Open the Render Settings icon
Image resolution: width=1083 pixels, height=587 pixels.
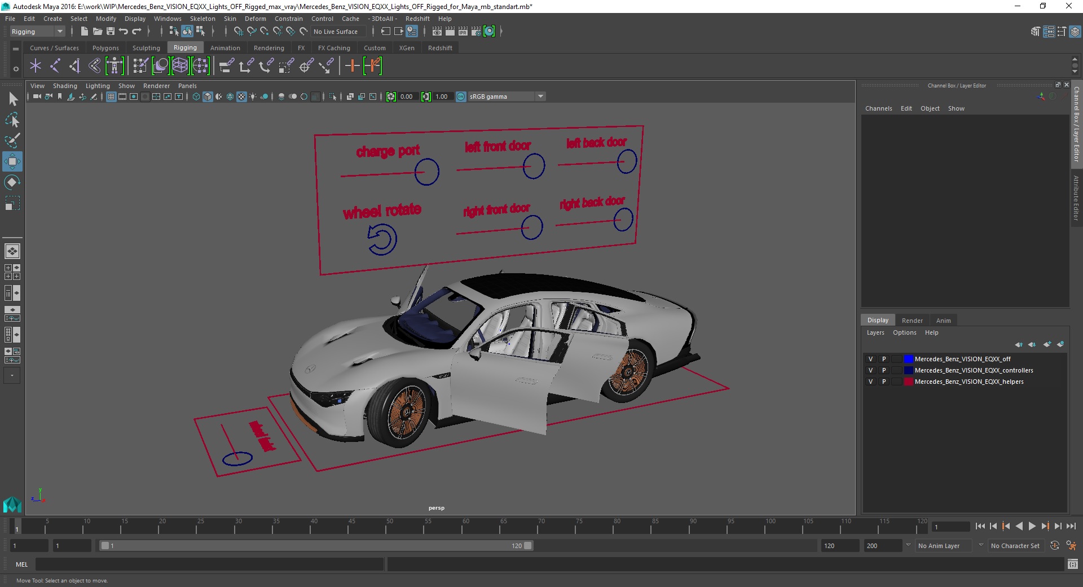point(476,32)
